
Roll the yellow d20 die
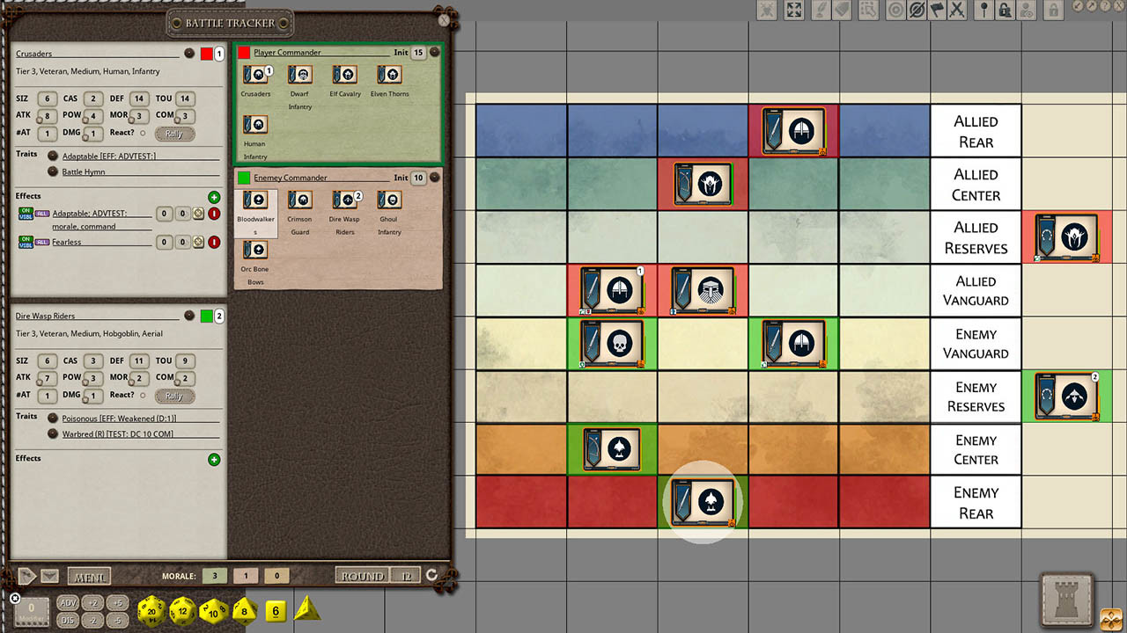point(150,610)
